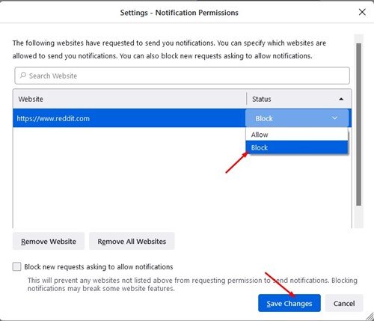Enable Block new requests checkbox
This screenshot has height=321, width=374.
(16, 266)
